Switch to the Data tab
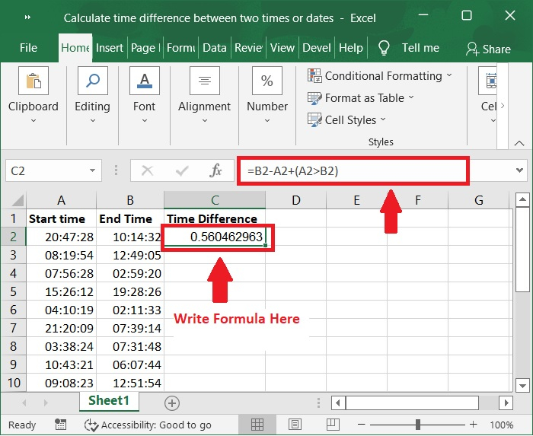Screen dimensions: 533x436 click(x=215, y=48)
